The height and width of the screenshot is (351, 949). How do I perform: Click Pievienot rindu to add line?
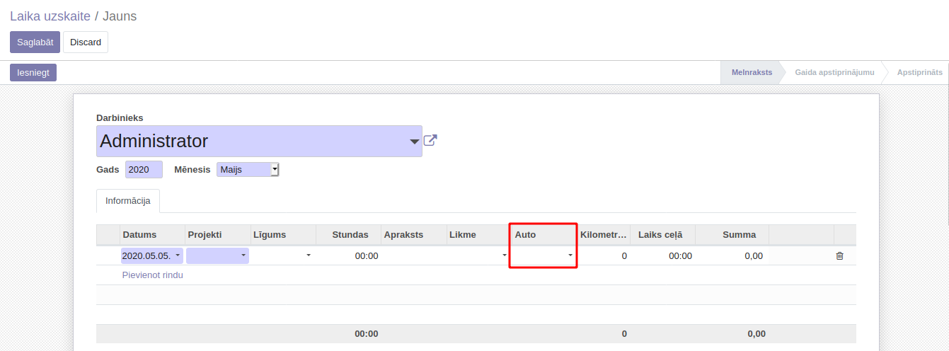coord(152,275)
